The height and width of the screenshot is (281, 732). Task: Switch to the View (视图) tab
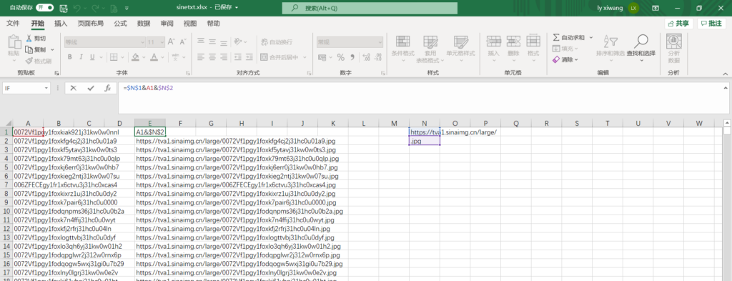[190, 24]
